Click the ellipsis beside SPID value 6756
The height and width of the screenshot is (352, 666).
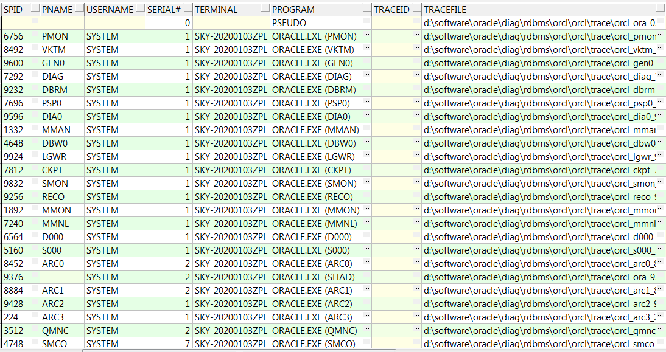[33, 36]
